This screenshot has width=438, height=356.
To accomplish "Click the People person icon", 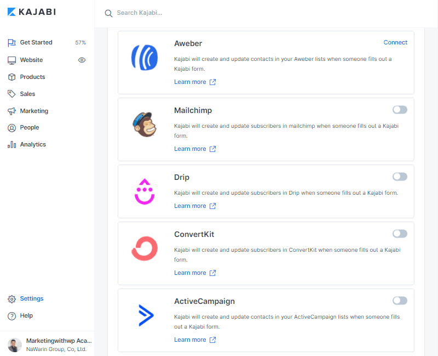I will click(11, 128).
